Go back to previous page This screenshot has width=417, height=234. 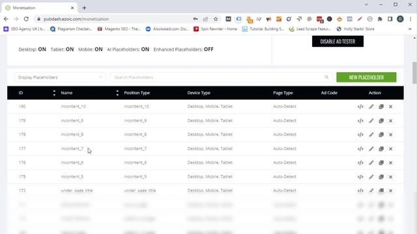[x=6, y=19]
